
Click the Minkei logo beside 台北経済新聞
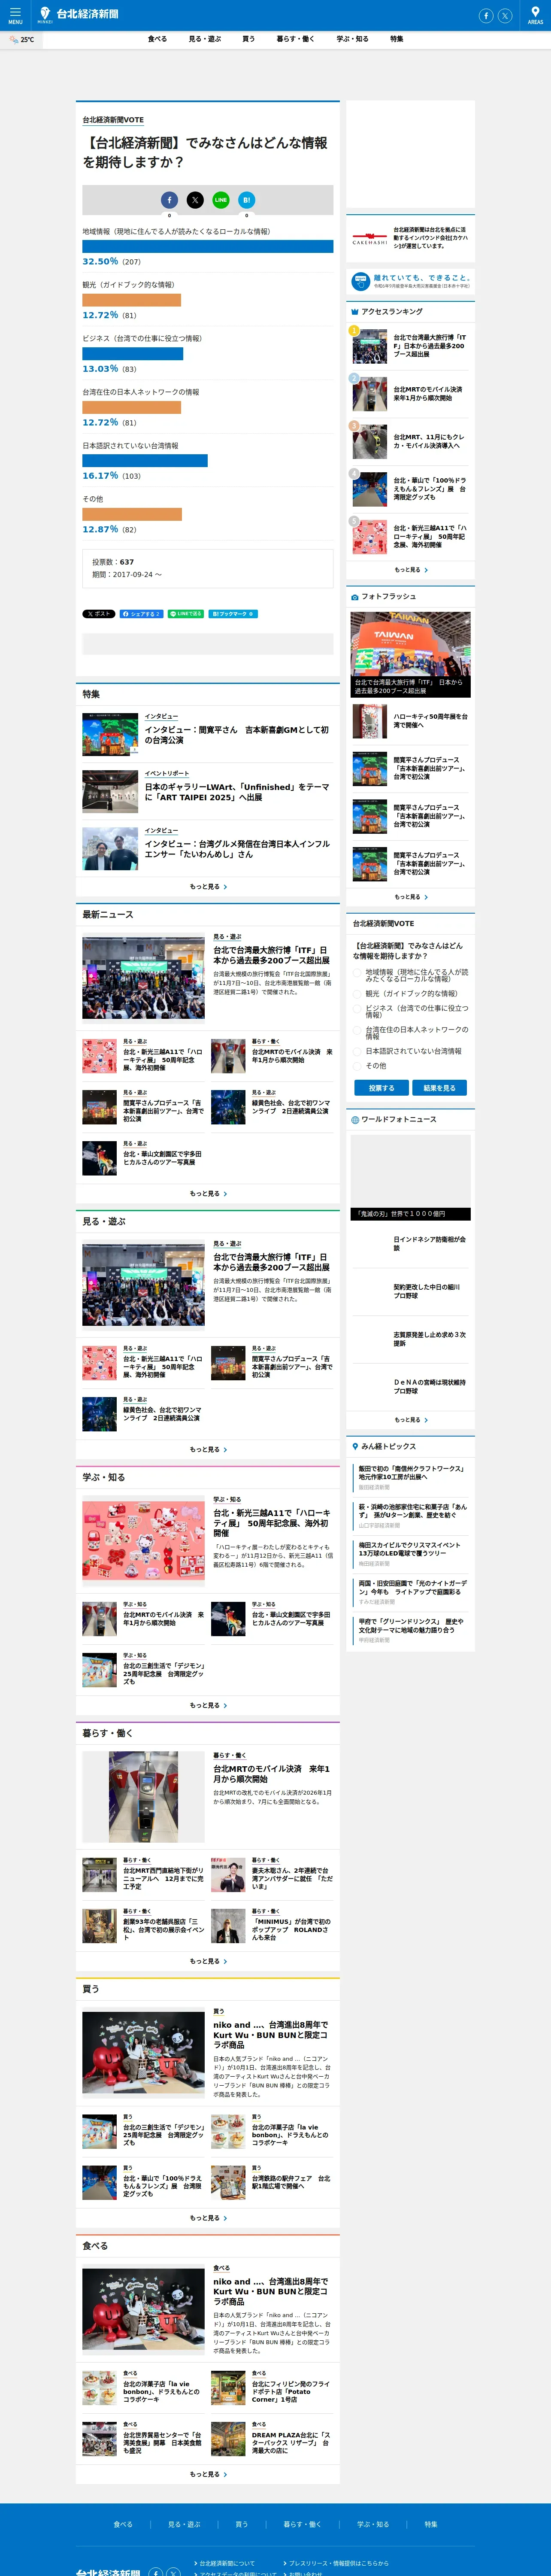(45, 15)
